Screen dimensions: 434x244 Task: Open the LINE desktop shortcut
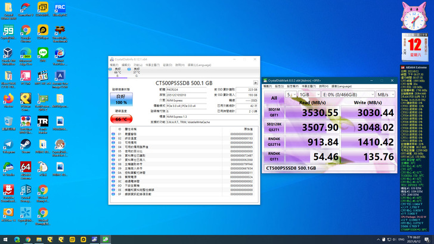(43, 53)
